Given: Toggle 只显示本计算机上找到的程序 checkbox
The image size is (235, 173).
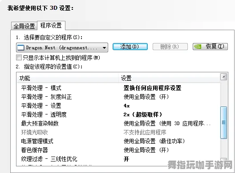Looking at the screenshot, I should tap(19, 58).
